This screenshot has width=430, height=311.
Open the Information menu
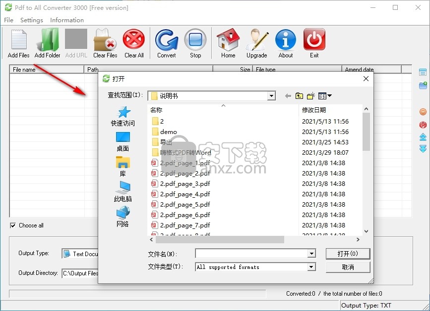tap(67, 20)
